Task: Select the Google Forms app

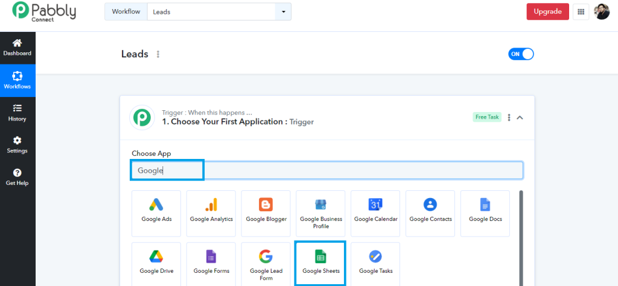Action: click(211, 264)
